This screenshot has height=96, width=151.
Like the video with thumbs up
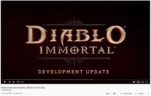107,93
